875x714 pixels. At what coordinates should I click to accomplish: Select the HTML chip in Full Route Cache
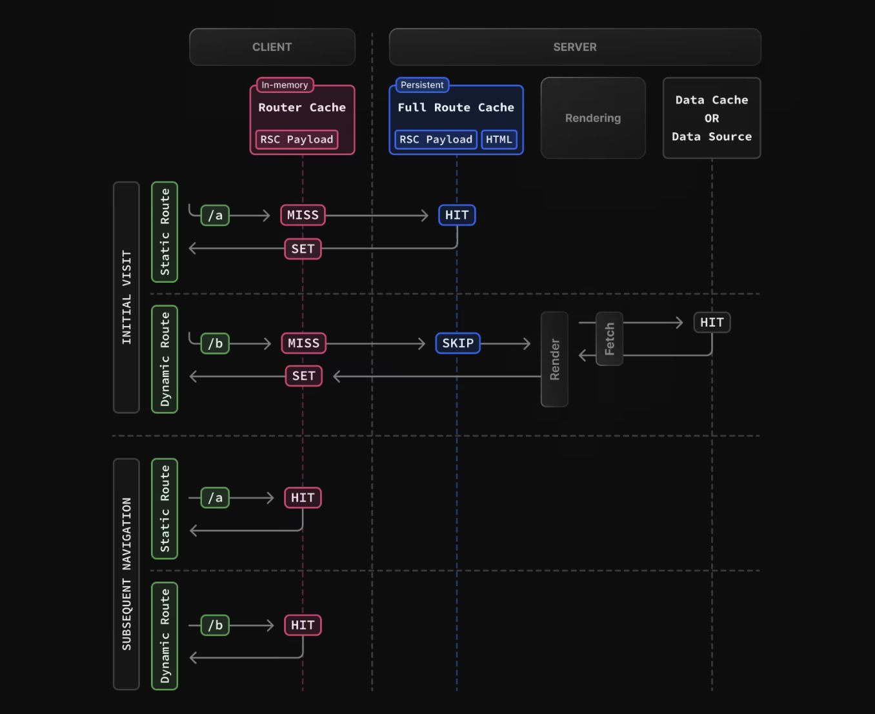(499, 139)
